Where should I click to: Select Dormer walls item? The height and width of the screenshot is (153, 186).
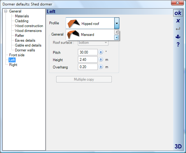[25, 50]
